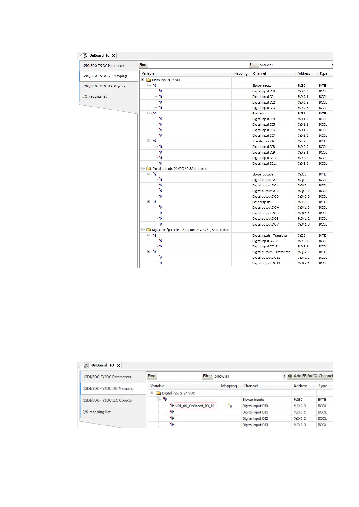
Task: Click variable icon for Digital output DO7
Action: coord(160,224)
